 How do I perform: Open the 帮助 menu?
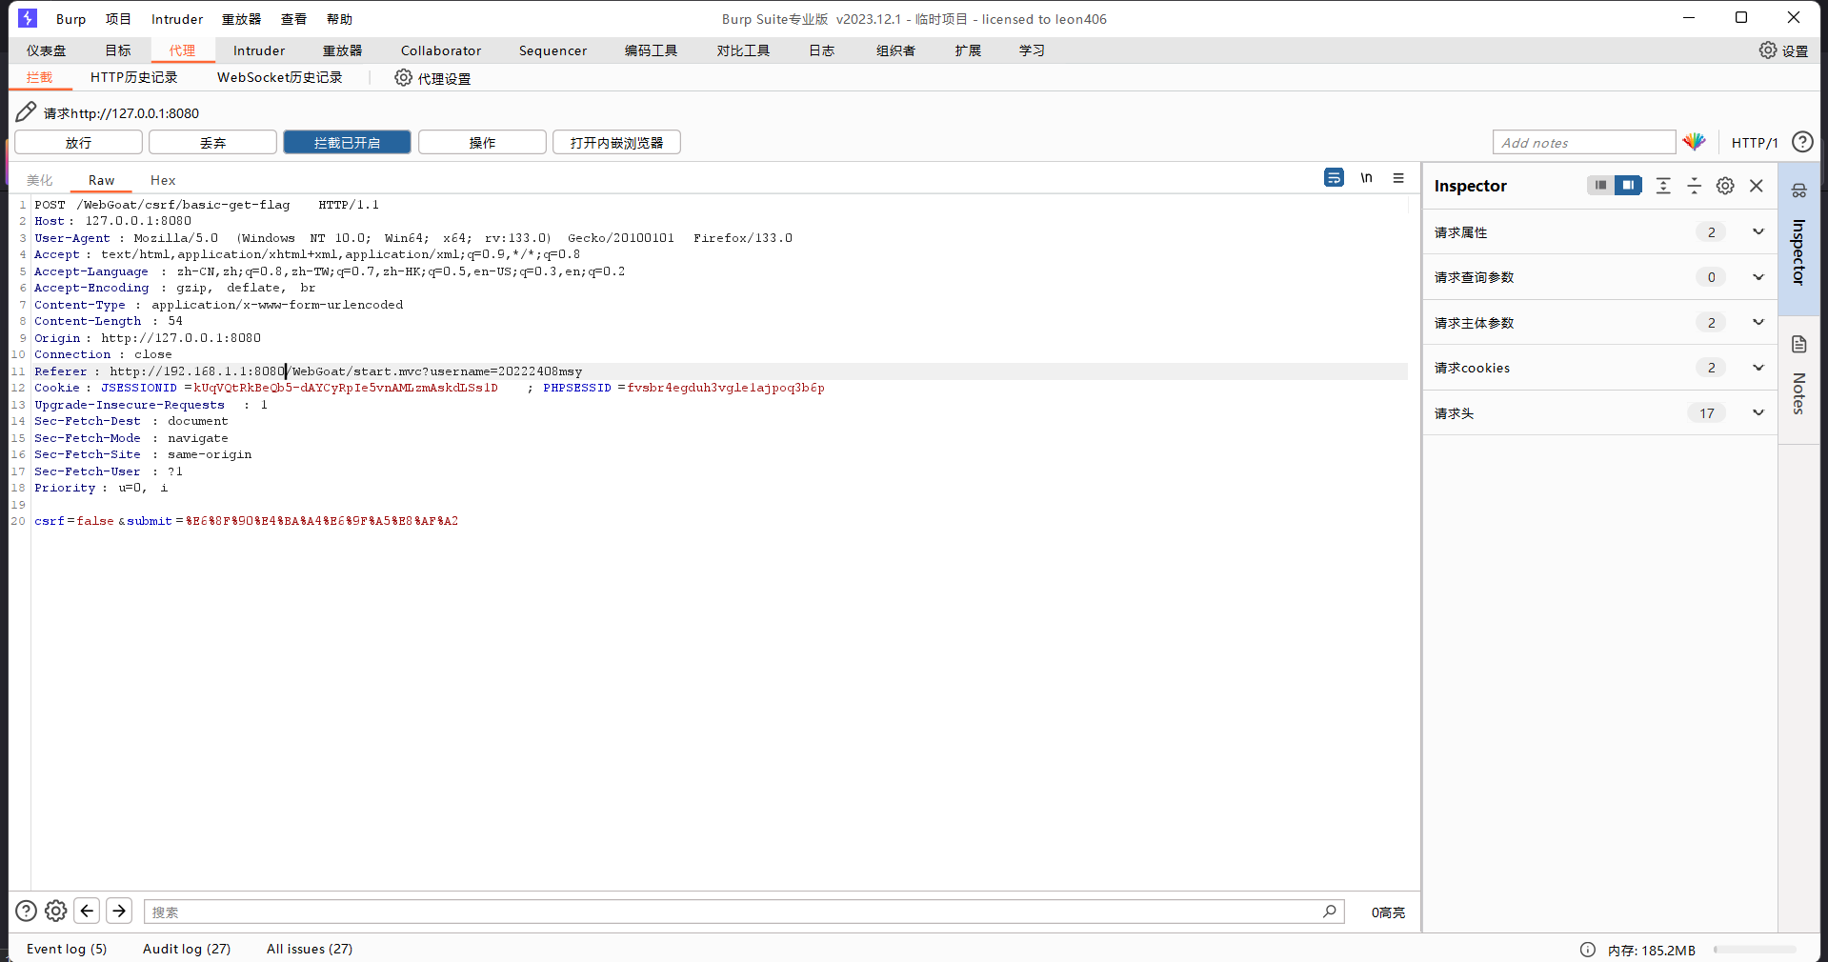click(339, 19)
